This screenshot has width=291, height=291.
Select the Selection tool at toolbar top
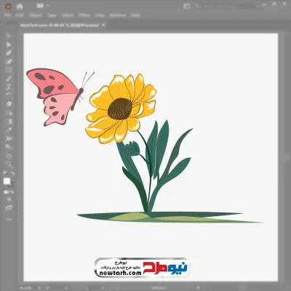[x=9, y=36]
